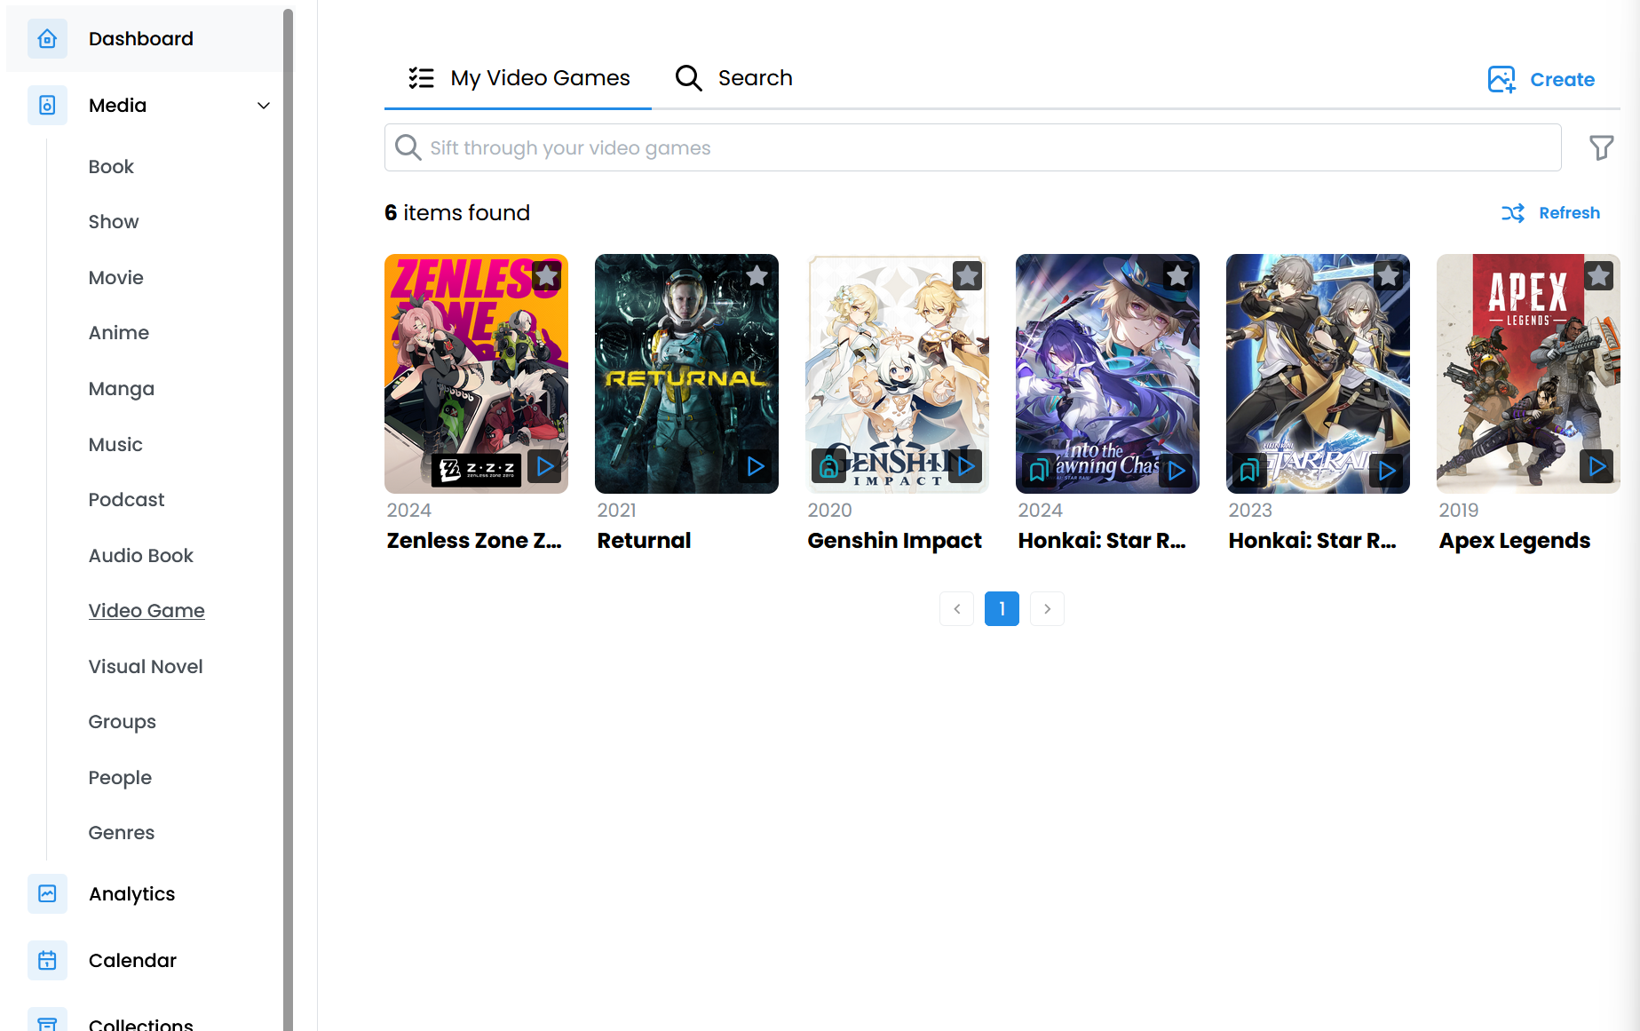Open the Manga section
The image size is (1640, 1031).
pos(122,389)
